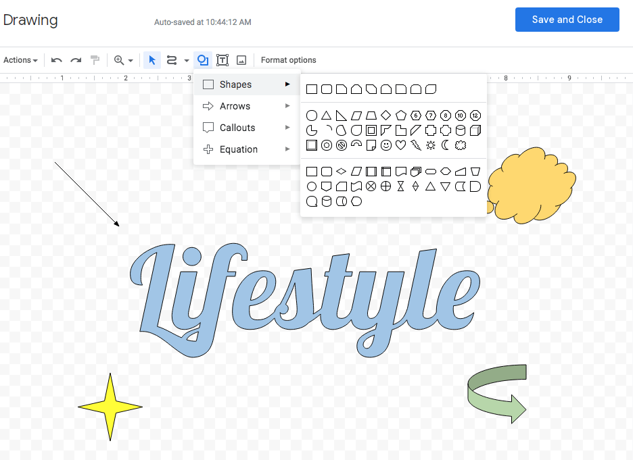633x460 pixels.
Task: Choose the crescent moon shape
Action: click(x=446, y=145)
